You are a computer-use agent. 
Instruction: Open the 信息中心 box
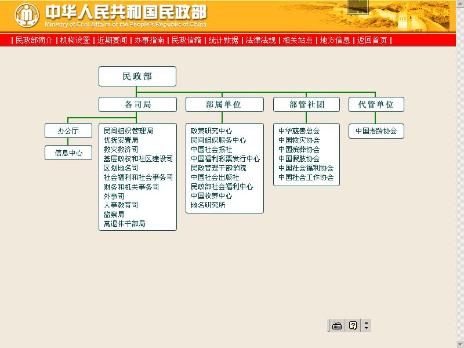[x=68, y=153]
